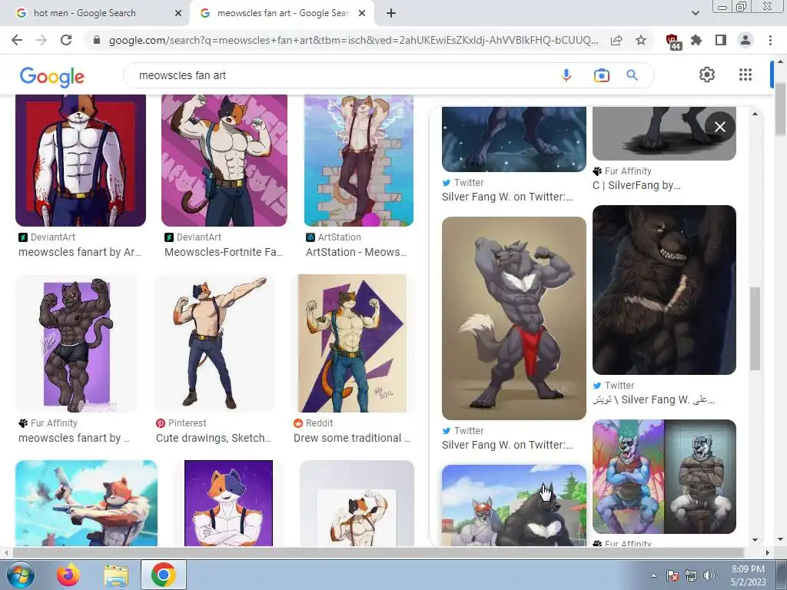Close the 'hot men - Google Search' tab
Image resolution: width=787 pixels, height=590 pixels.
(178, 13)
